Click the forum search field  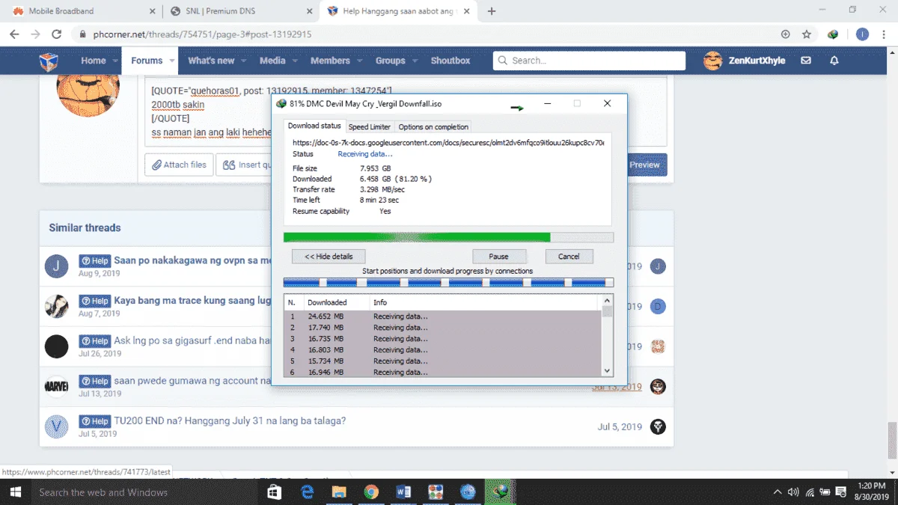(x=589, y=61)
